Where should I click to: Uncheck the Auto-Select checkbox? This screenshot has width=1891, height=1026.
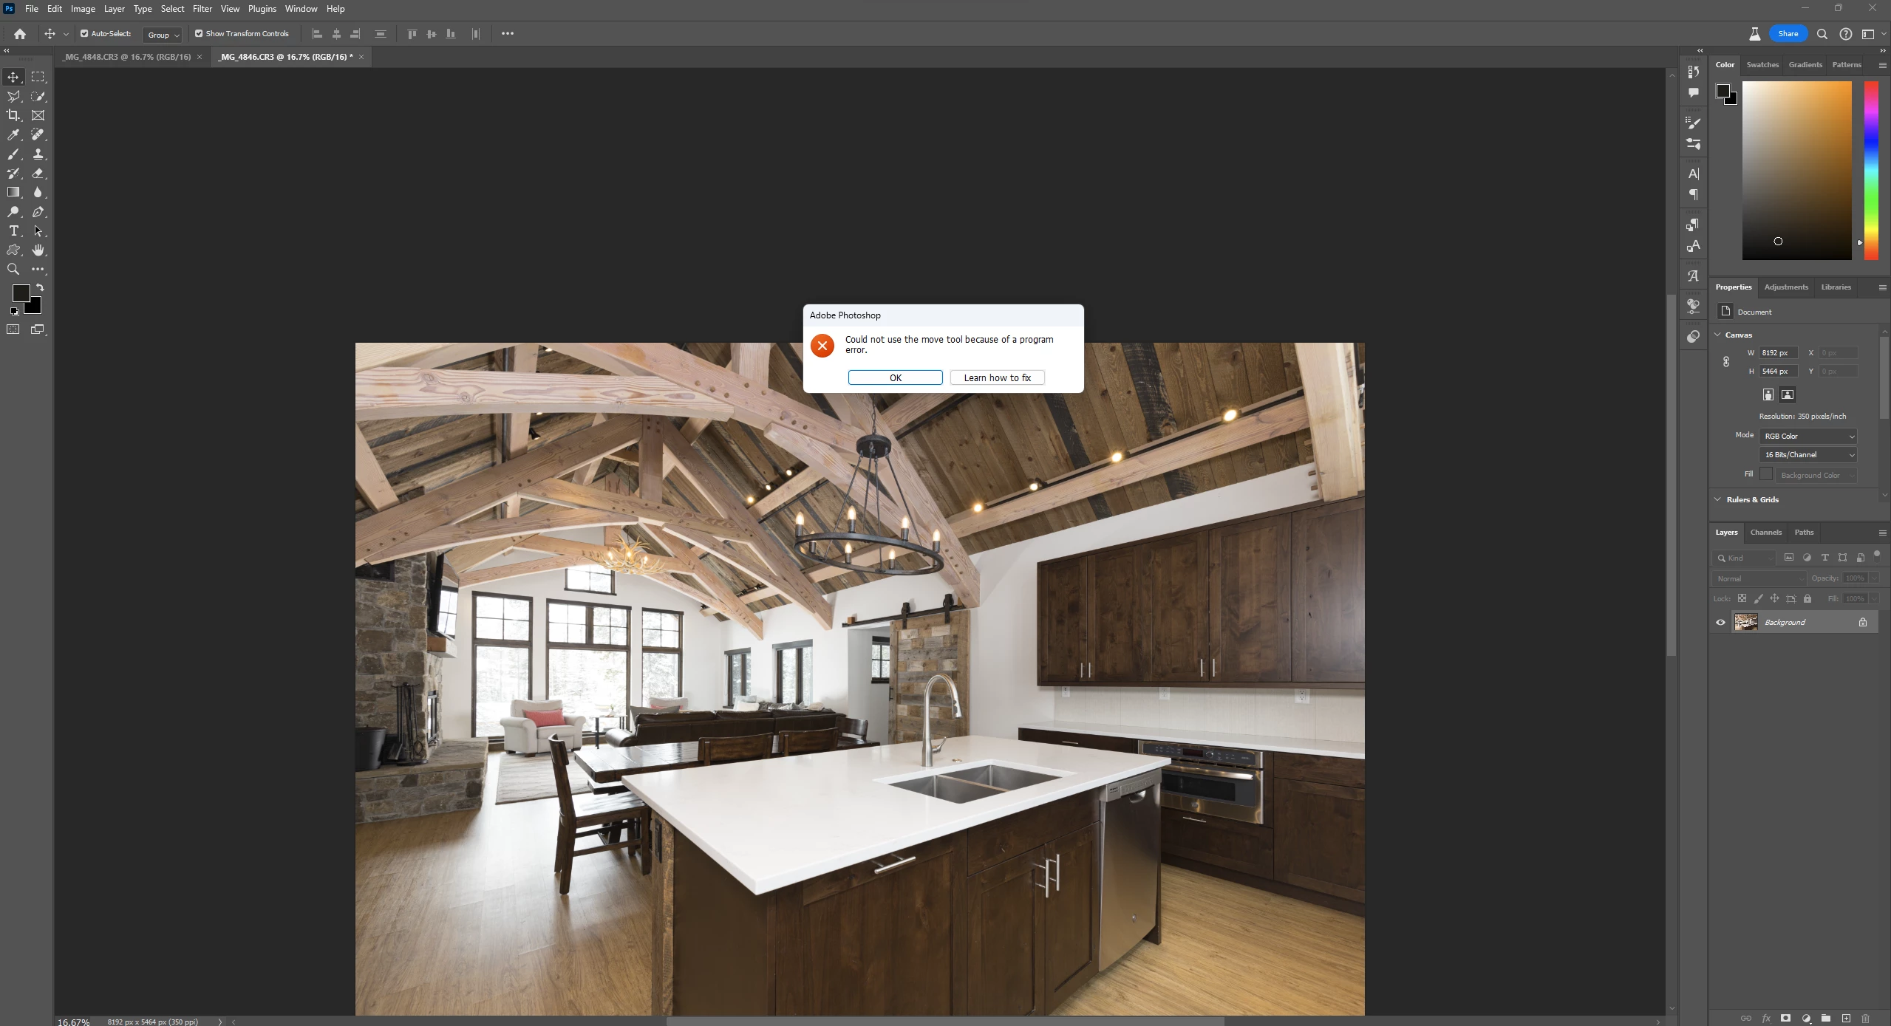(x=84, y=34)
